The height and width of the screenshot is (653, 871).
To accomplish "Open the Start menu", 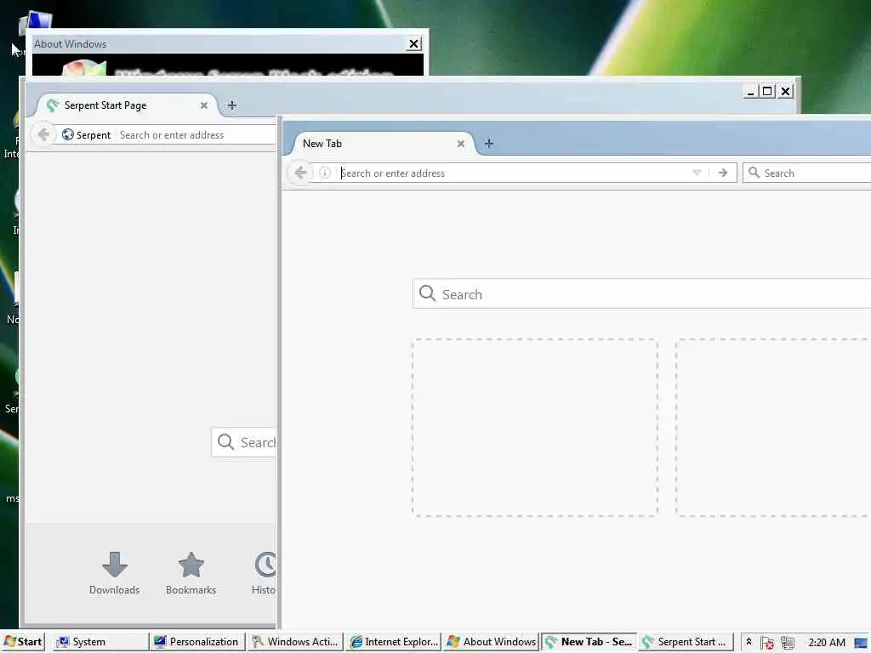I will pos(23,642).
